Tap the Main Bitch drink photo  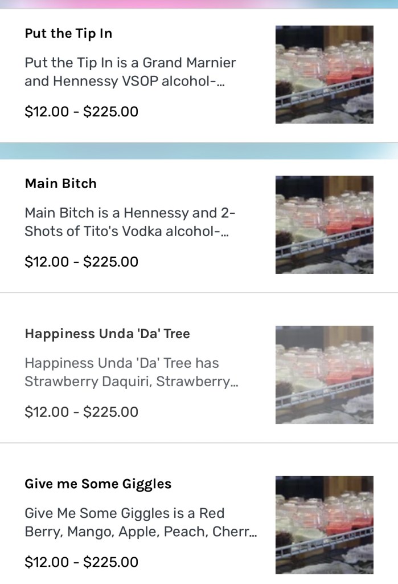click(324, 224)
